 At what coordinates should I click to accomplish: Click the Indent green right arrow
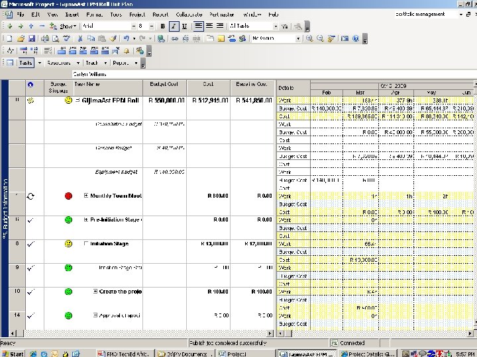coord(21,26)
